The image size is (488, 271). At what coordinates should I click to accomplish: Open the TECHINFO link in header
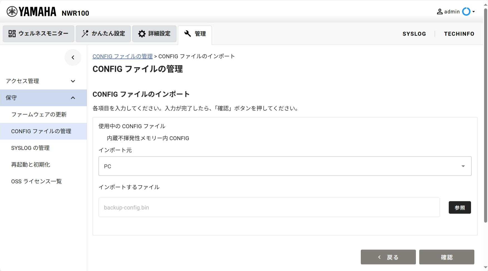point(459,34)
